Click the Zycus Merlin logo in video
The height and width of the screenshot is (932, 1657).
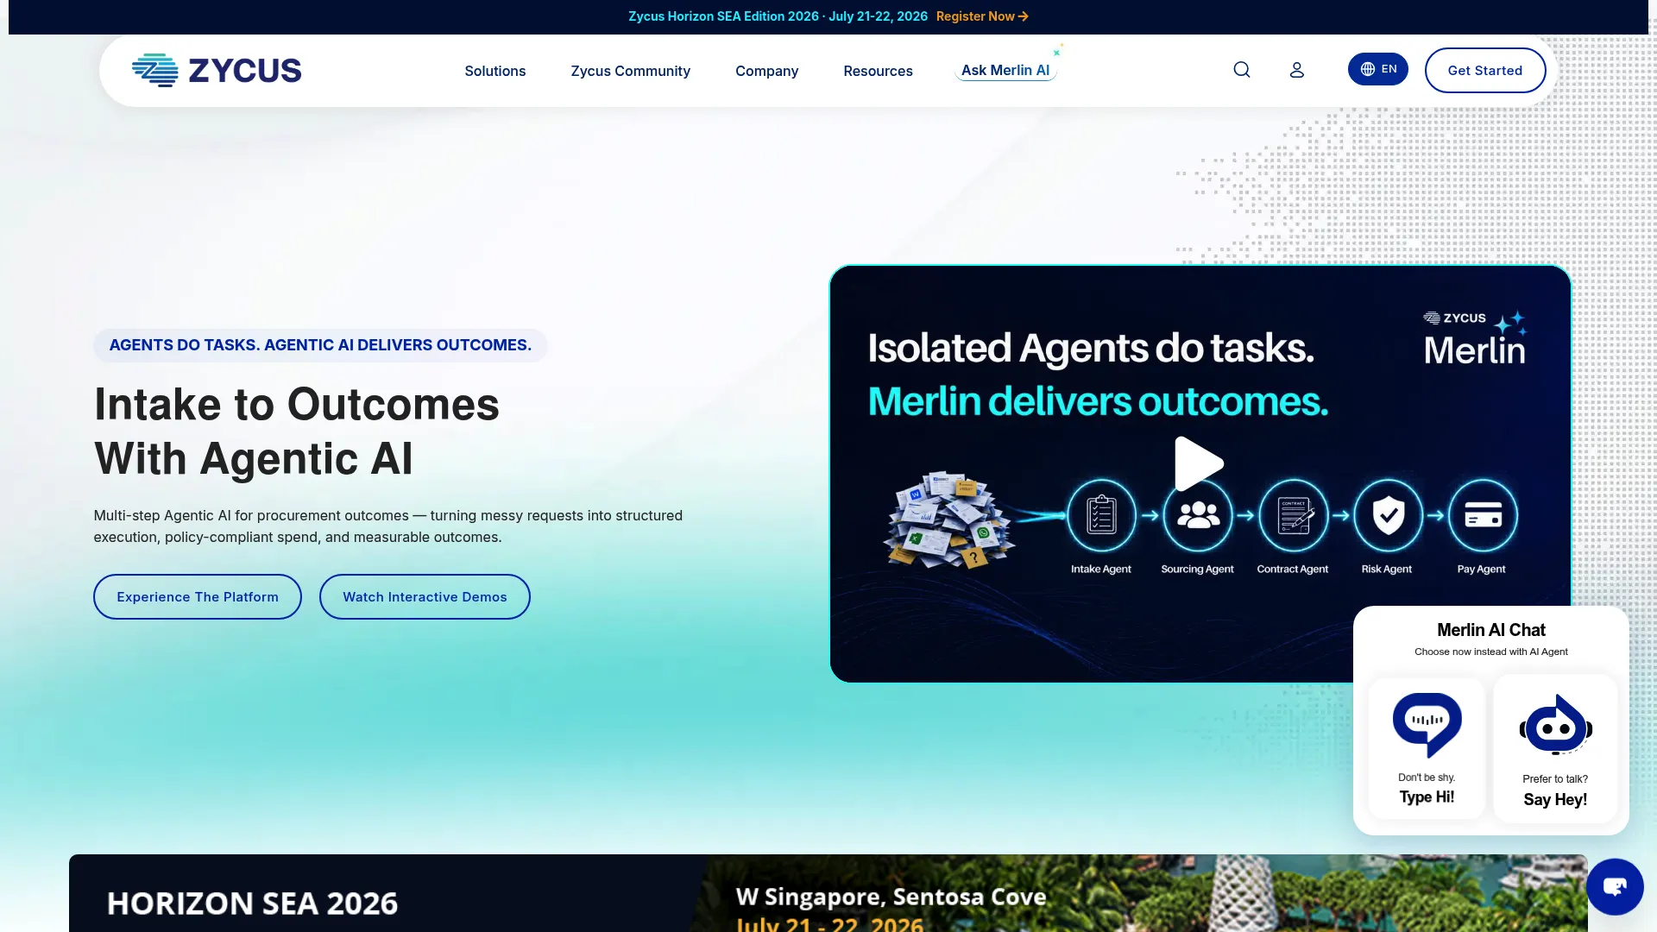1475,338
